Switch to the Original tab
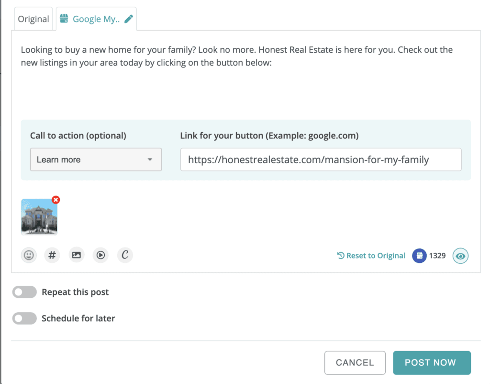This screenshot has height=384, width=490. 33,19
